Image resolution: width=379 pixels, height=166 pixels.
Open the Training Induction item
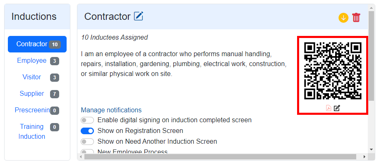click(x=32, y=131)
